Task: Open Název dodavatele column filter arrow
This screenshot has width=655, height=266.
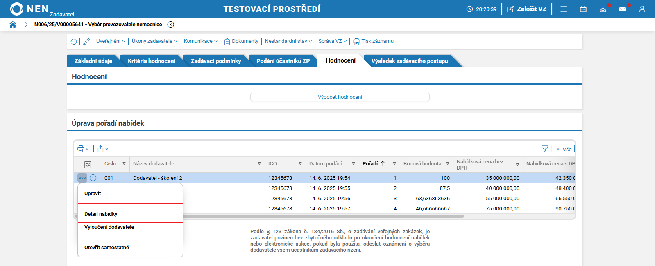Action: [x=259, y=163]
